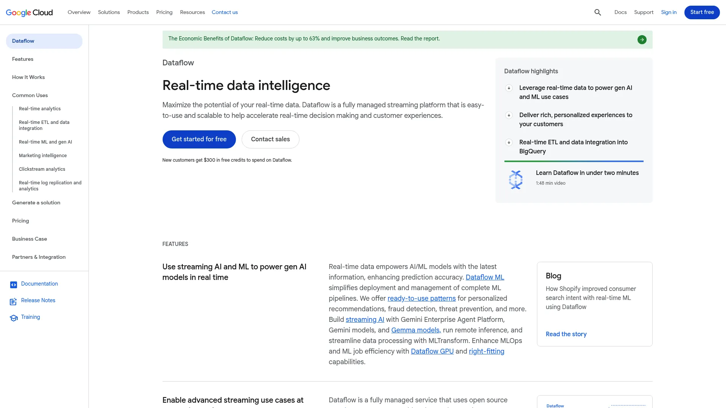
Task: Expand 'Real-time ETL and data integration' arrow
Action: [x=509, y=142]
